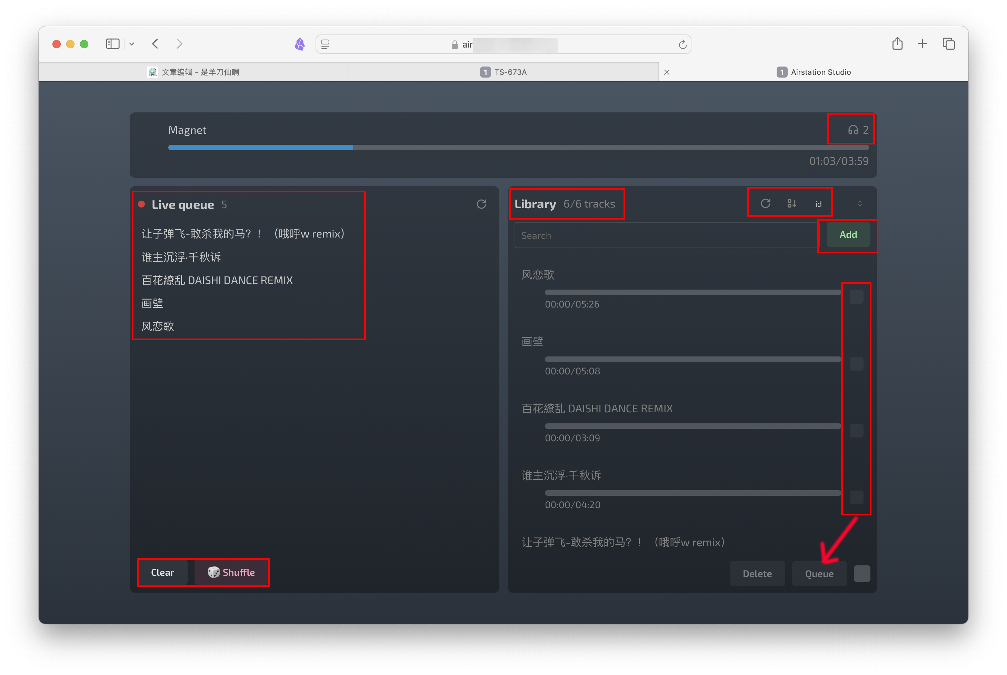Viewport: 1007px width, 675px height.
Task: Click the 6/6 tracks counter
Action: coord(589,204)
